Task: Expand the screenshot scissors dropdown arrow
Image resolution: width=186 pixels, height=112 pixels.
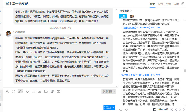Action: 23,92
